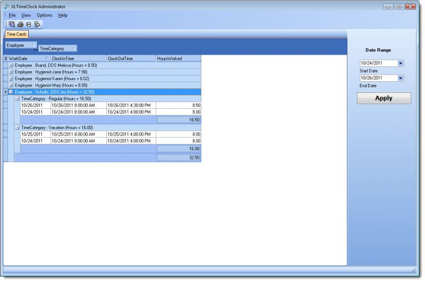The height and width of the screenshot is (282, 425).
Task: Open the File menu
Action: 12,15
